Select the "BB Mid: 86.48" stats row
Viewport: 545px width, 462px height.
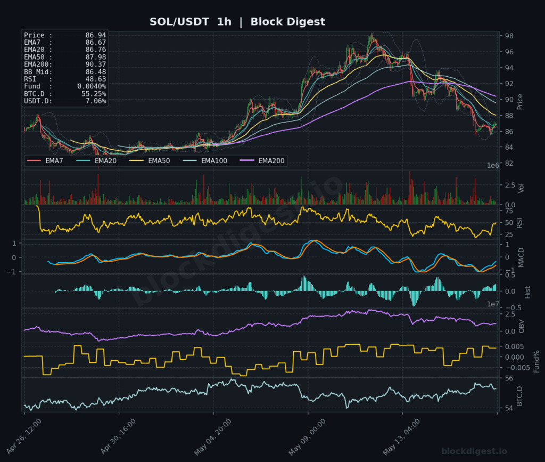pyautogui.click(x=65, y=71)
